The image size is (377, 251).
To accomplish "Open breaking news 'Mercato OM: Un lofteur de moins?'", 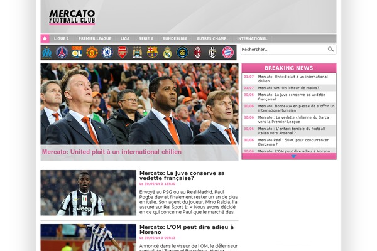I will (x=288, y=88).
